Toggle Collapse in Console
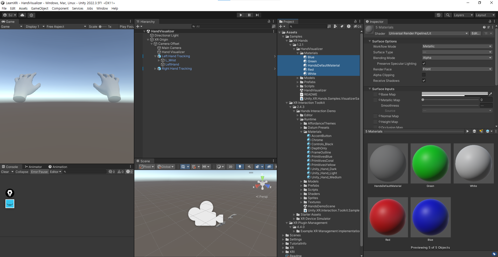The height and width of the screenshot is (257, 498). click(x=22, y=172)
